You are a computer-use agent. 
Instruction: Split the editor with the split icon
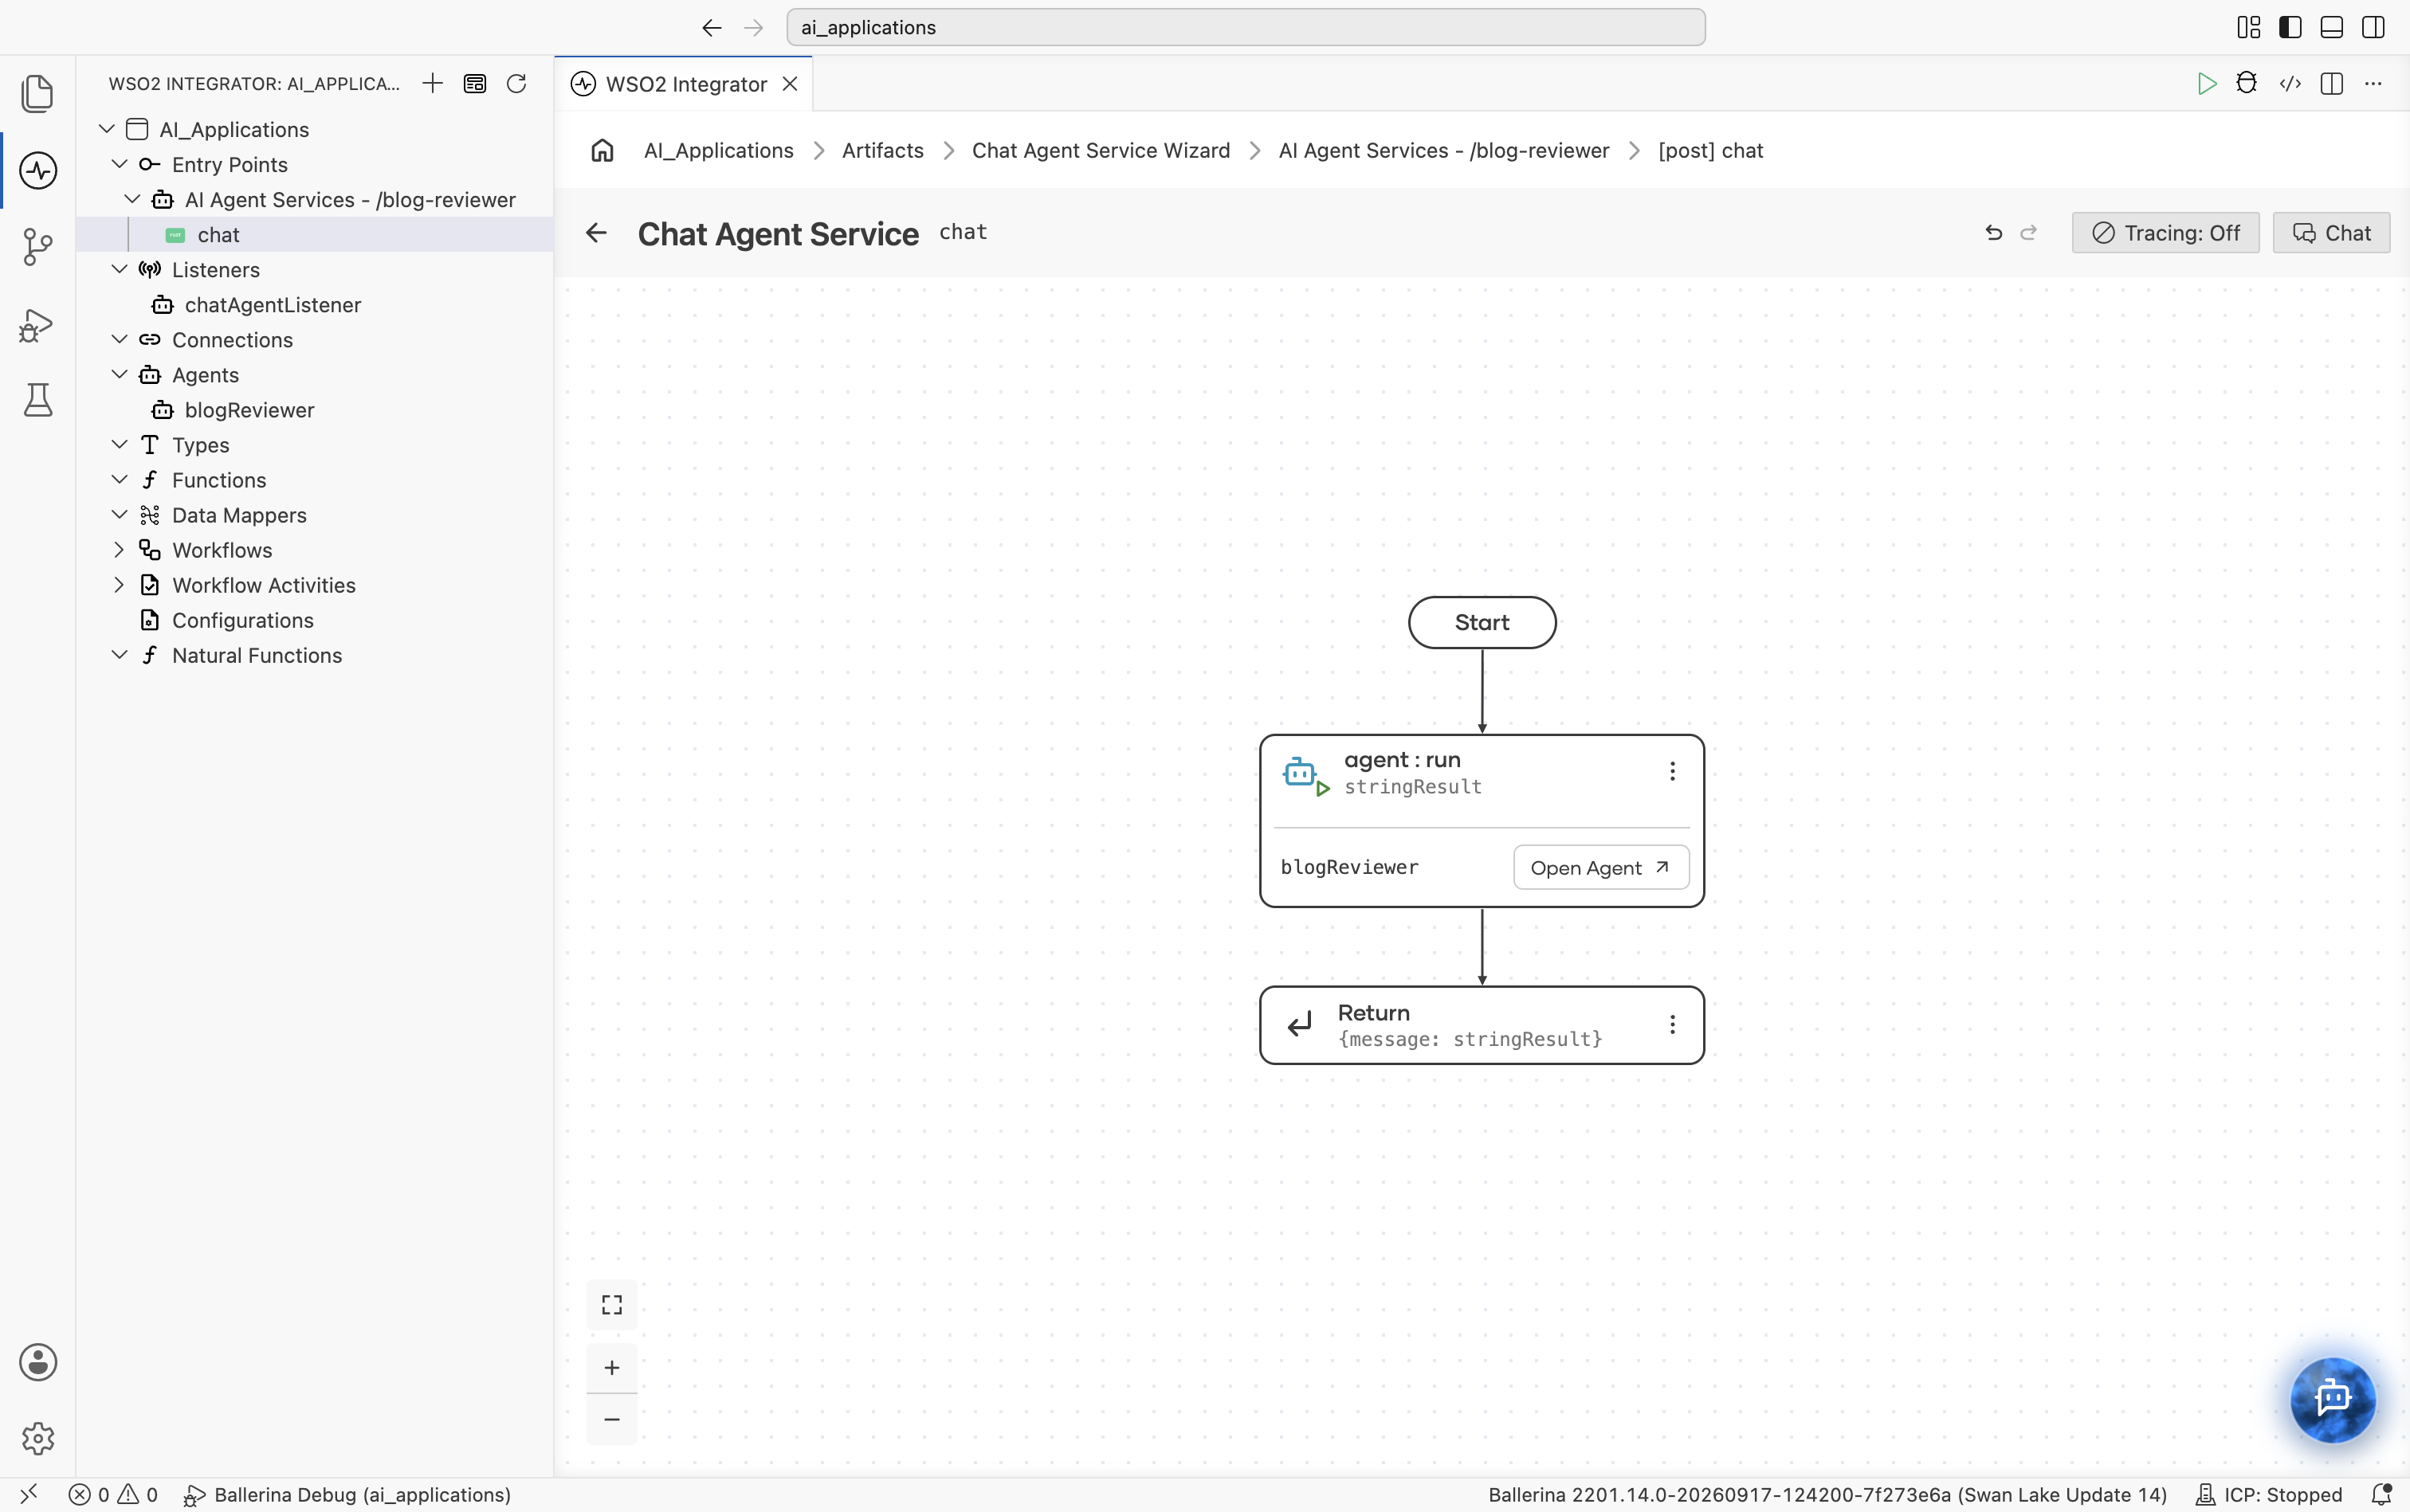(2332, 84)
